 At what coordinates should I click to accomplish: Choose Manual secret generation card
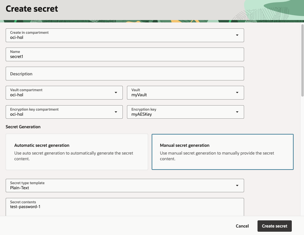[x=222, y=152]
